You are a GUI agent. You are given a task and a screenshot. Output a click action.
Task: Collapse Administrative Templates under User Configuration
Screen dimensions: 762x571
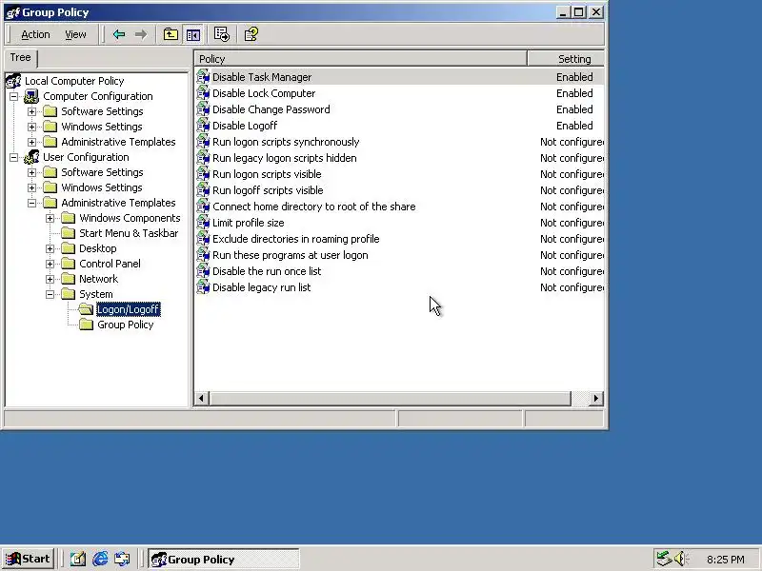31,203
